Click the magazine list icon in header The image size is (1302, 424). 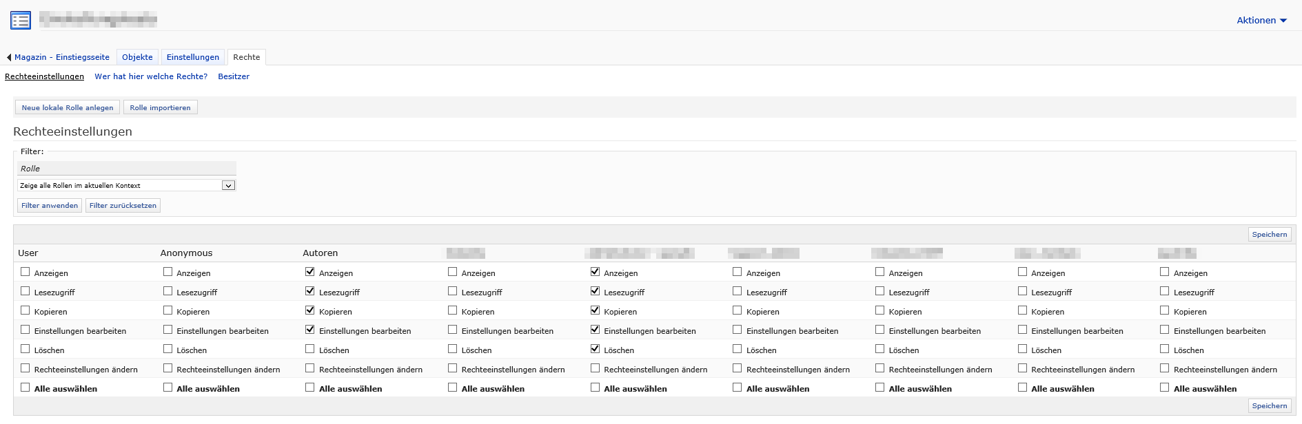coord(21,21)
